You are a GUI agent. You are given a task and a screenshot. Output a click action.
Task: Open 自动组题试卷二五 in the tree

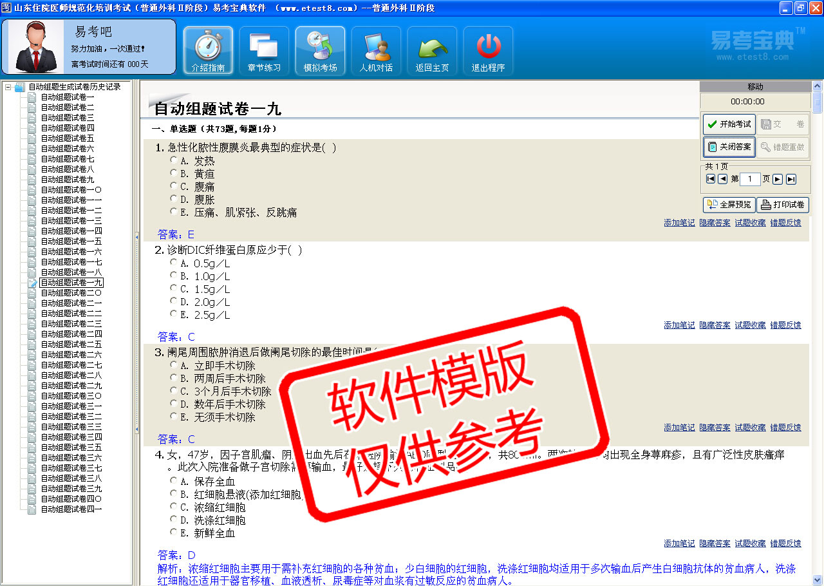tap(71, 345)
